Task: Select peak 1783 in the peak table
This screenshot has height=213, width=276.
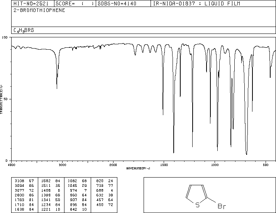Action: click(x=24, y=200)
